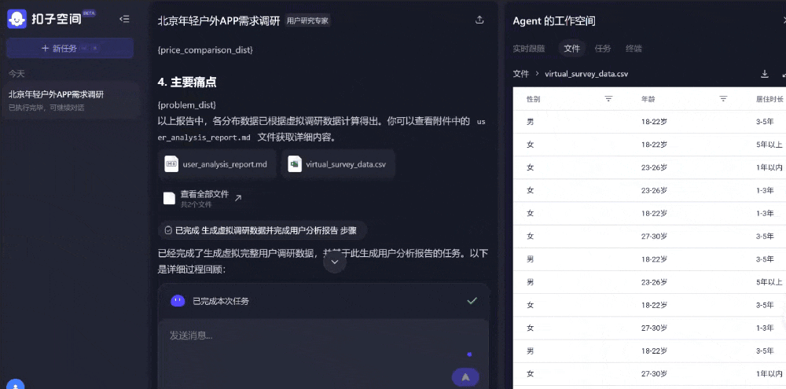Click the scroll-down chevron button in chat

pos(335,262)
